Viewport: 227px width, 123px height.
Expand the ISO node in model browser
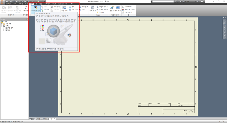[x=4, y=30]
